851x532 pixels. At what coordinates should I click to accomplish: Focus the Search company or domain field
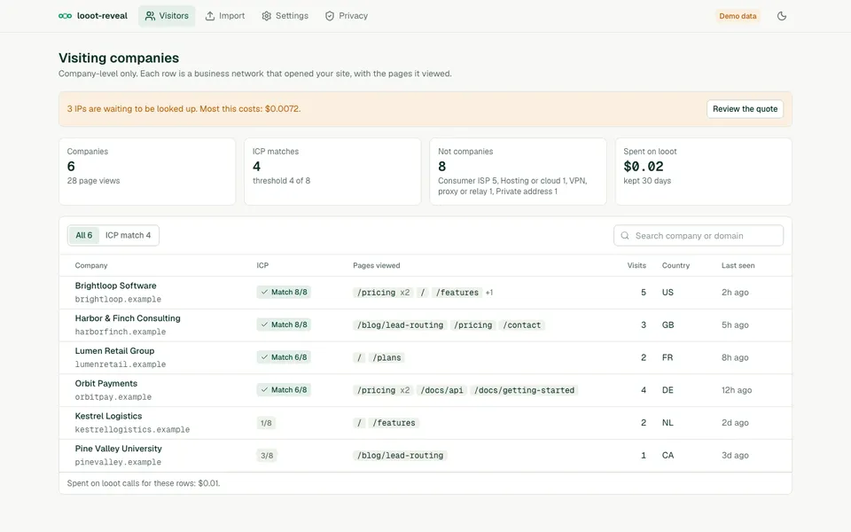699,236
